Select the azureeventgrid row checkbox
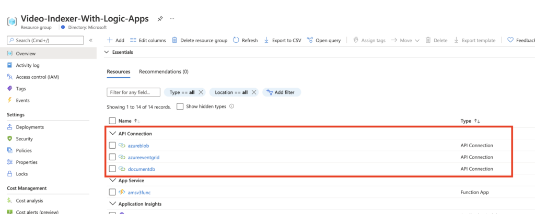 click(x=112, y=157)
